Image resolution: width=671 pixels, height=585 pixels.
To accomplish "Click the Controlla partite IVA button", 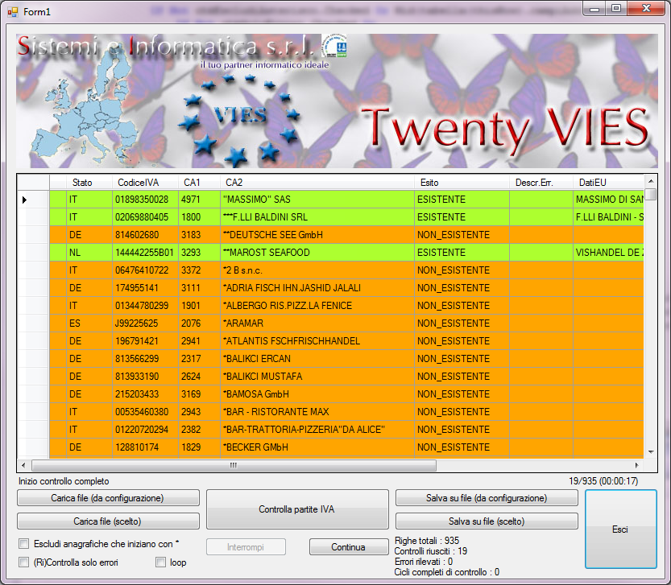I will pos(297,509).
